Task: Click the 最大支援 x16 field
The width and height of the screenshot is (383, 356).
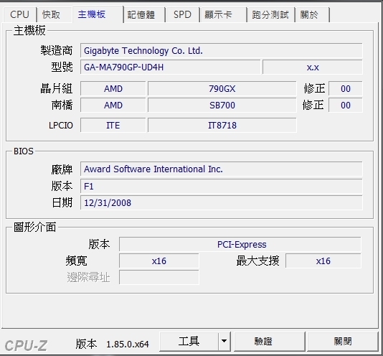Action: (323, 261)
